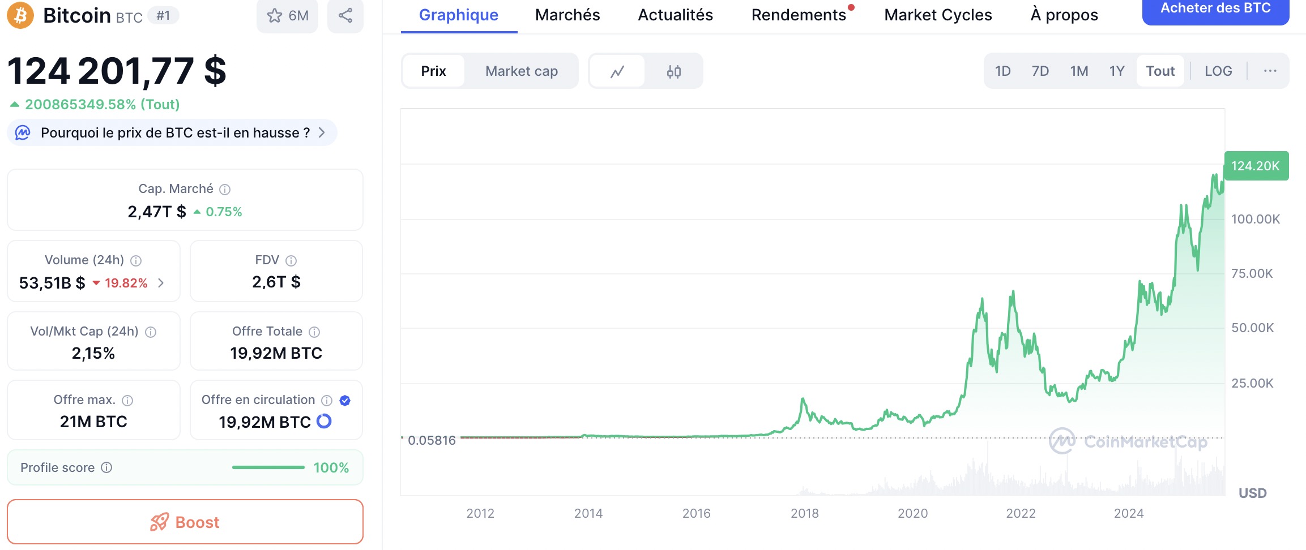Open the Marchés tab

pyautogui.click(x=567, y=15)
